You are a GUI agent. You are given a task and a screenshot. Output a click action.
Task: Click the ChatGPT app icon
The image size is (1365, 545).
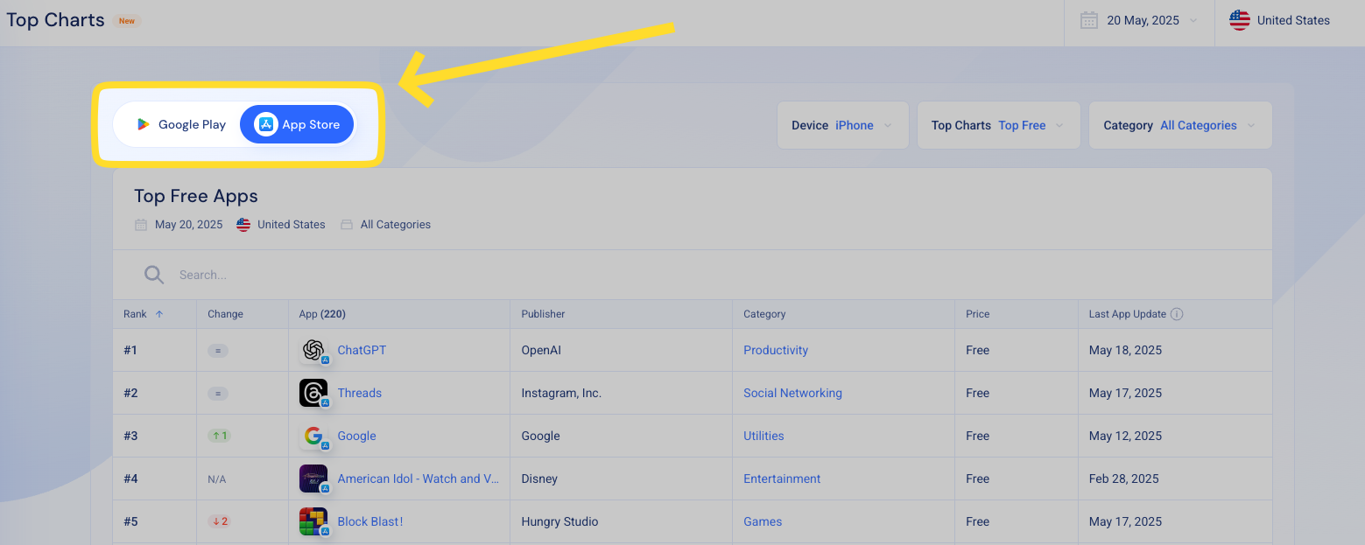313,350
